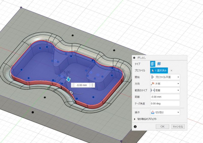Collapse the 押し出し dialog with minus icon
Viewport: 203px width, 143px height.
(134, 58)
